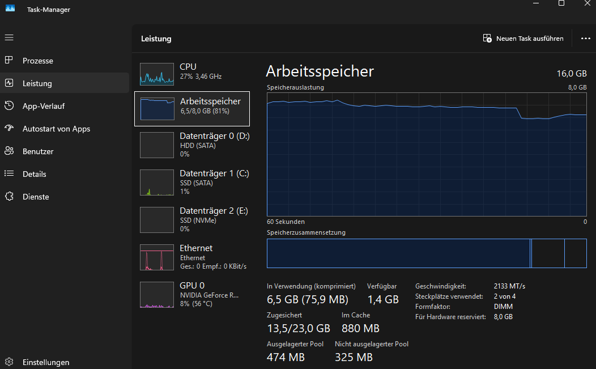Click the Nicht ausgelagerter Pool 325 MB value
The height and width of the screenshot is (369, 596).
[354, 357]
